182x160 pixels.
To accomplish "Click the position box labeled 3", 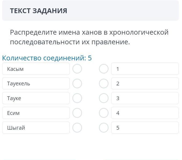I will coord(145,98).
